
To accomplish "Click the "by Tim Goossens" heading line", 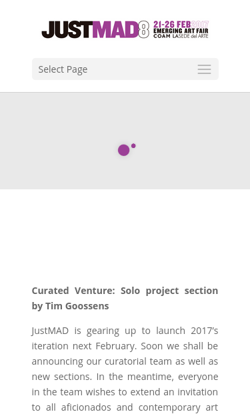I will [x=71, y=306].
